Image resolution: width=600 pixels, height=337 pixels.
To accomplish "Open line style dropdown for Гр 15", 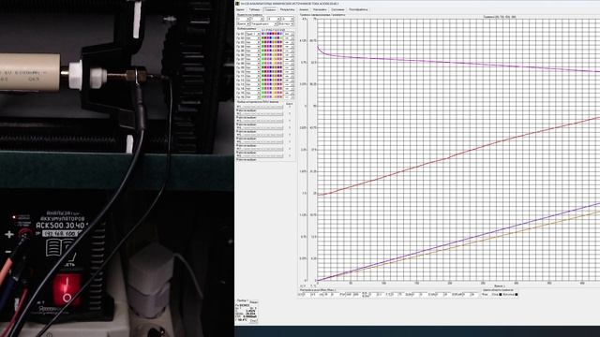I will pyautogui.click(x=289, y=93).
